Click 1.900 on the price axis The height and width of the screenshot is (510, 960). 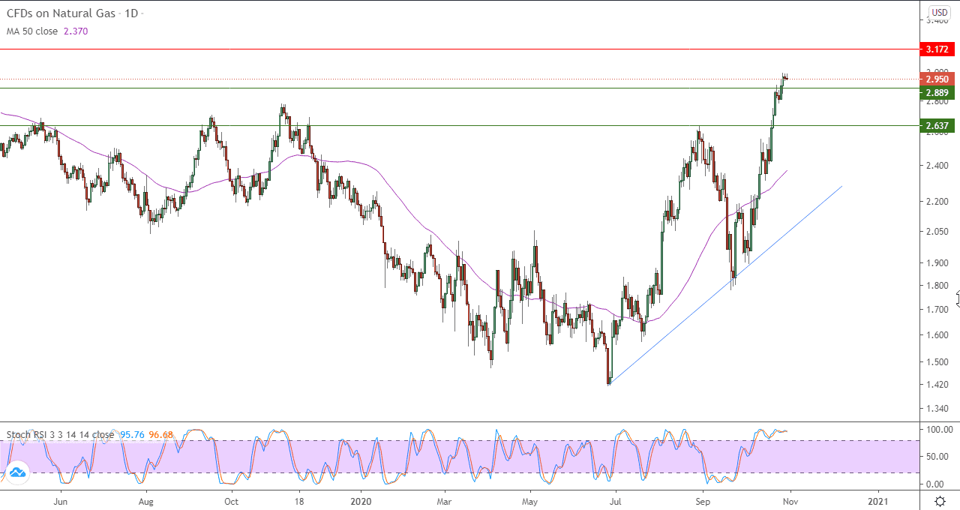tap(937, 263)
